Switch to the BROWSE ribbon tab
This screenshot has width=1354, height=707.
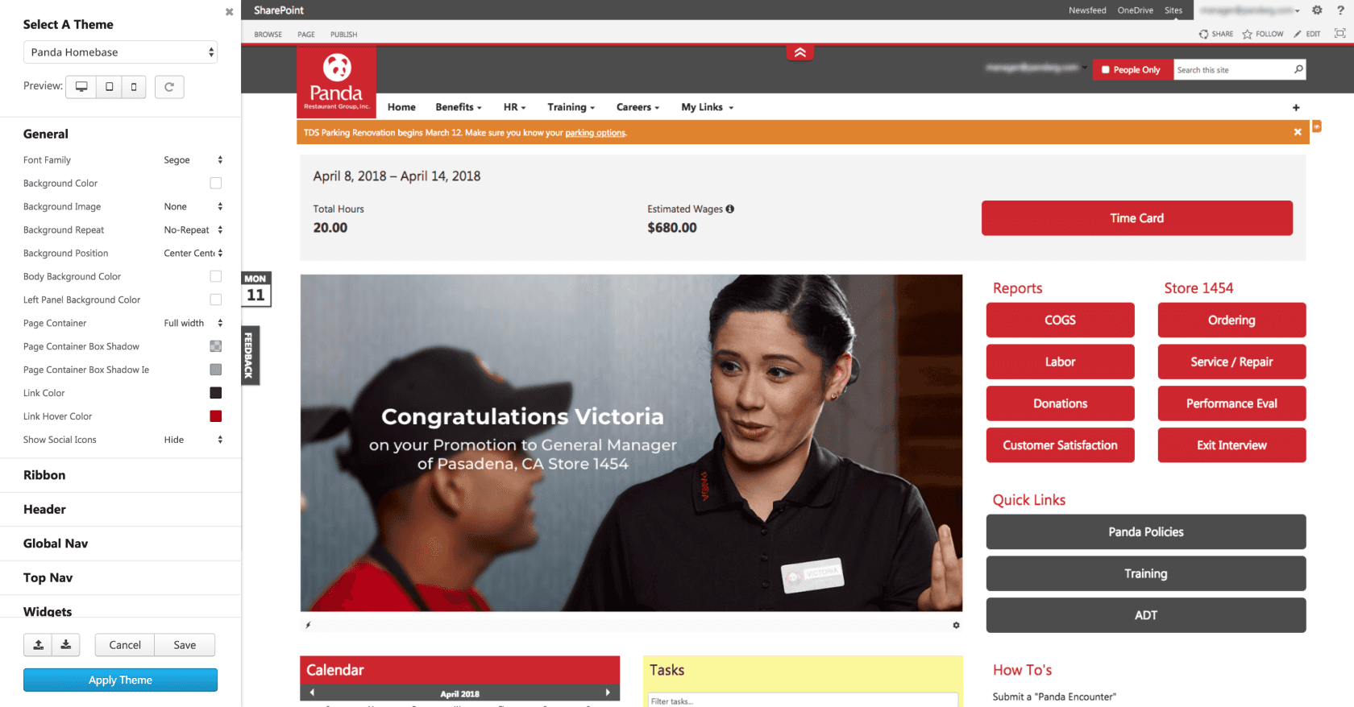pyautogui.click(x=268, y=35)
